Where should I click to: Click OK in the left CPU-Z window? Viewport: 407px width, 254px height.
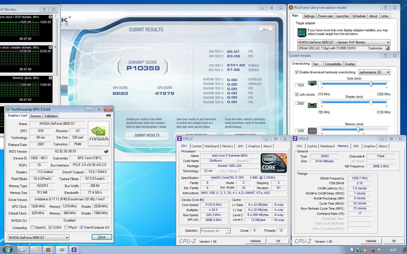pos(278,241)
